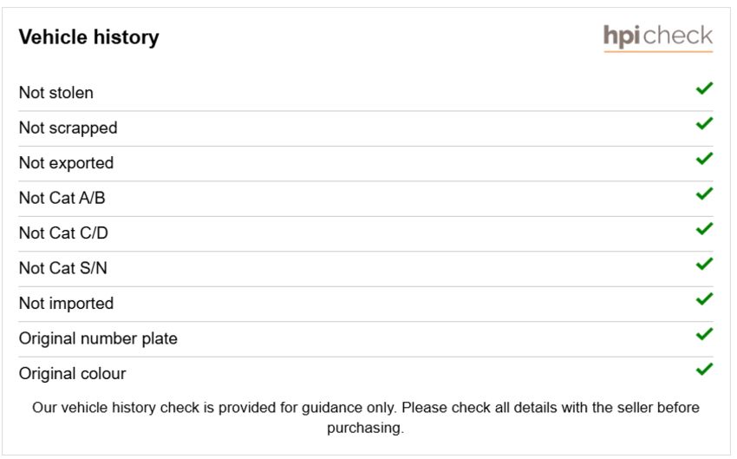737x459 pixels.
Task: Click the guidance-only disclaimer text
Action: [x=366, y=417]
